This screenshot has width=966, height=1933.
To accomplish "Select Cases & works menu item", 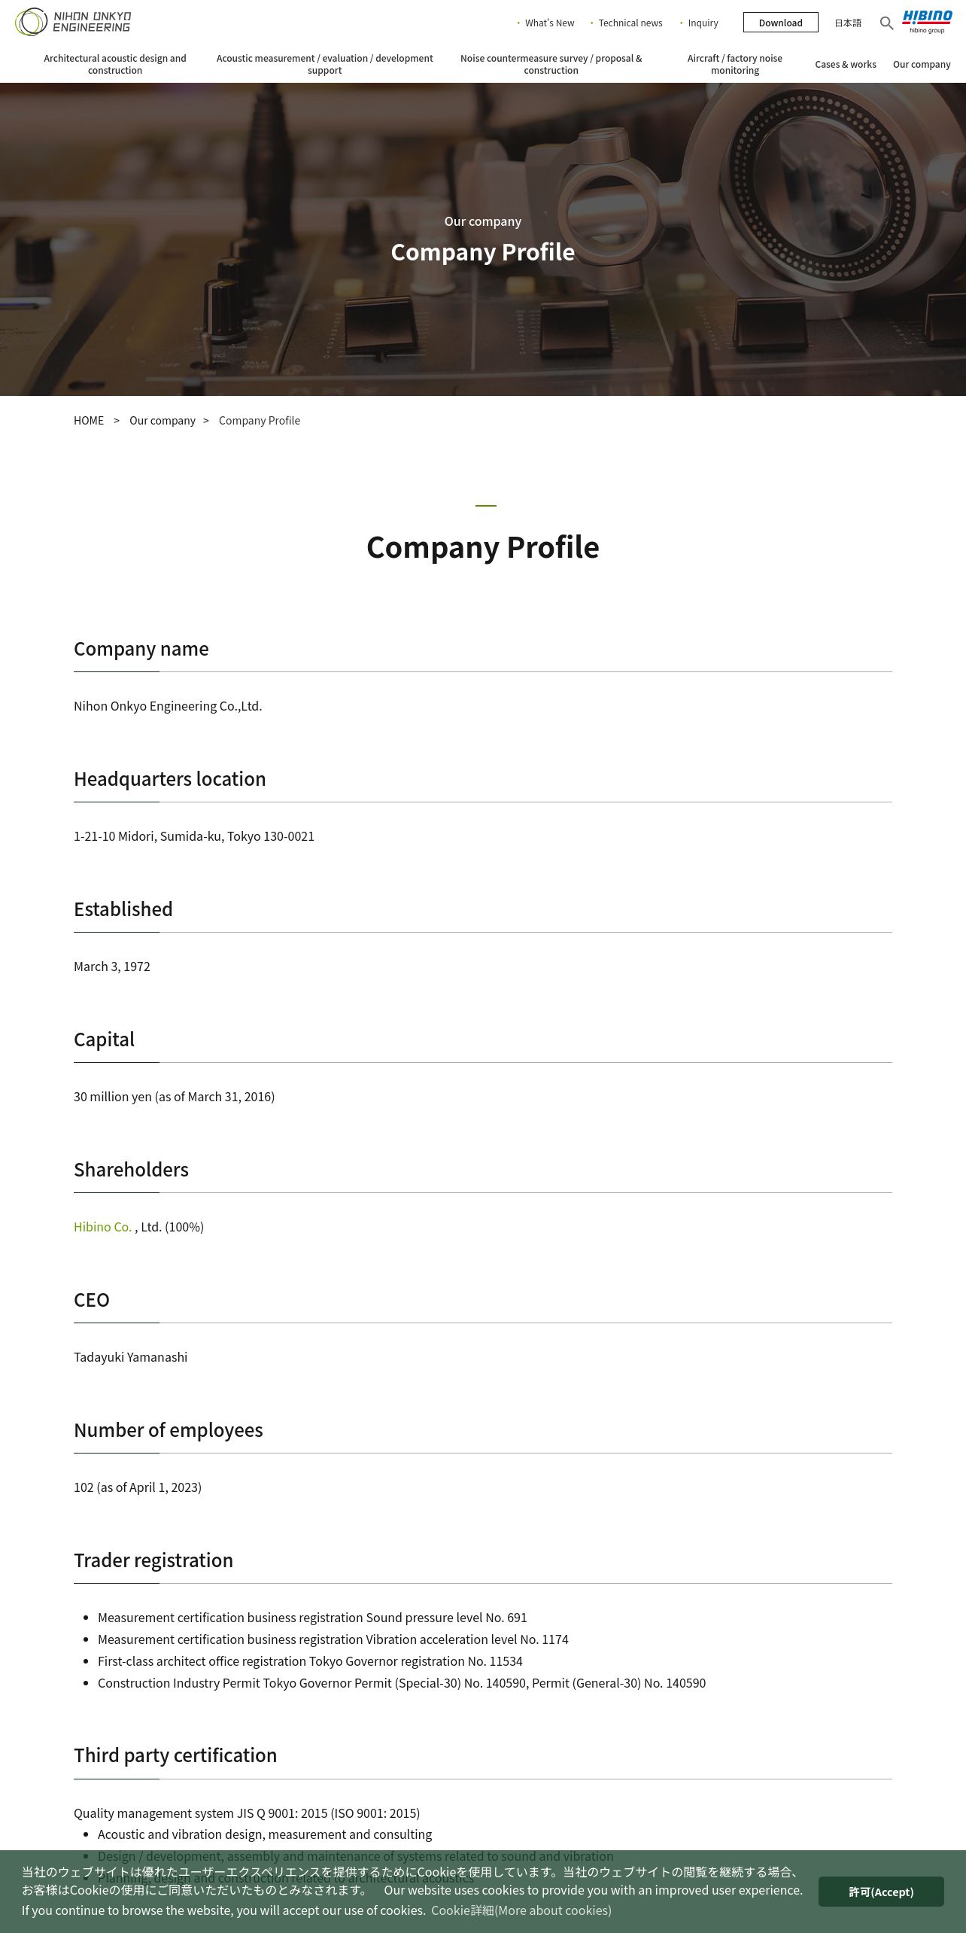I will point(846,65).
